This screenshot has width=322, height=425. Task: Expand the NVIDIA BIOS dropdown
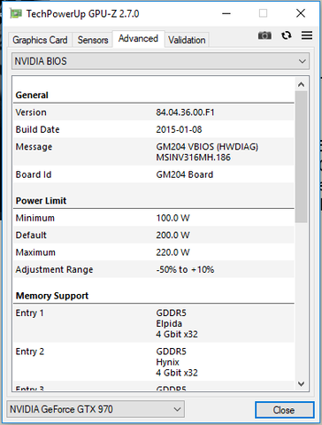160,61
